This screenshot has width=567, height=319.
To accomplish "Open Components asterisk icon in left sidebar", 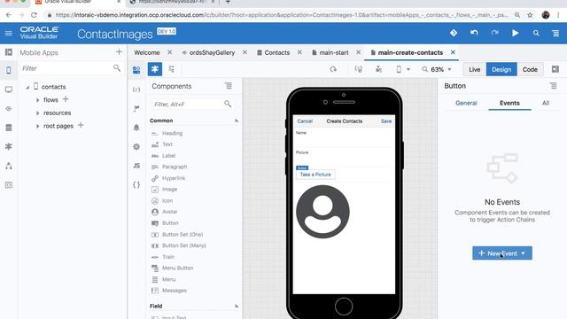I will click(x=9, y=146).
